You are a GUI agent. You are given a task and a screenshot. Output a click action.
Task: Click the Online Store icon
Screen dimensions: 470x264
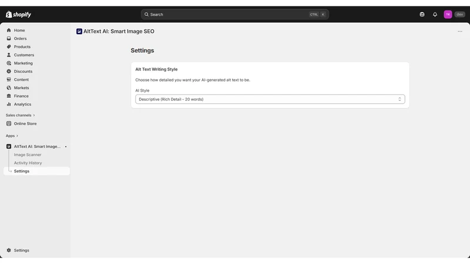click(x=9, y=123)
